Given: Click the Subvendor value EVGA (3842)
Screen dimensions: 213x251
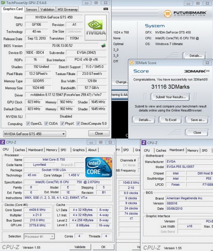Looking at the screenshot, I should click(x=86, y=53).
